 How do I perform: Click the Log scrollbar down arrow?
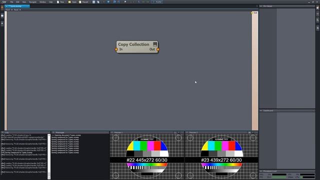(x=49, y=178)
